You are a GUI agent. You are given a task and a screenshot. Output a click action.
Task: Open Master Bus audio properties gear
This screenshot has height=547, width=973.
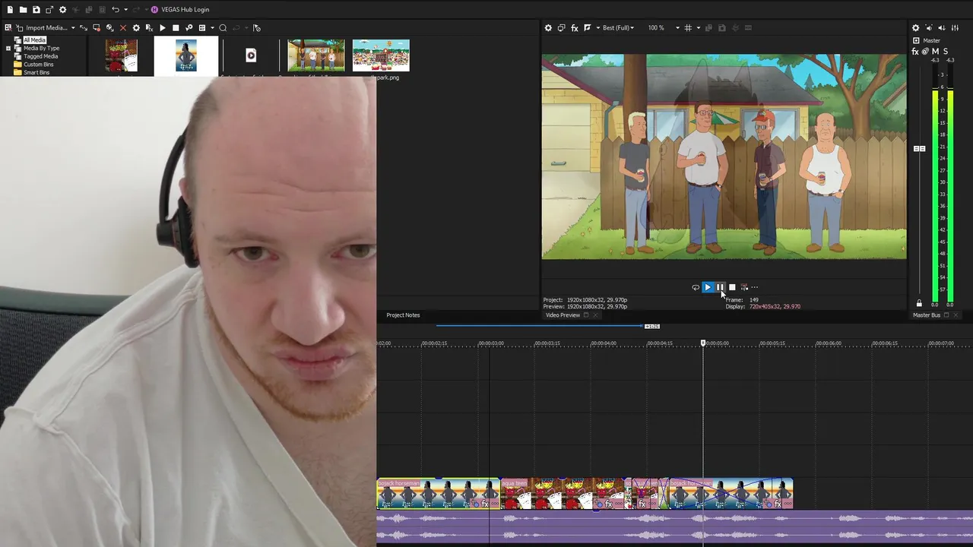pyautogui.click(x=916, y=28)
